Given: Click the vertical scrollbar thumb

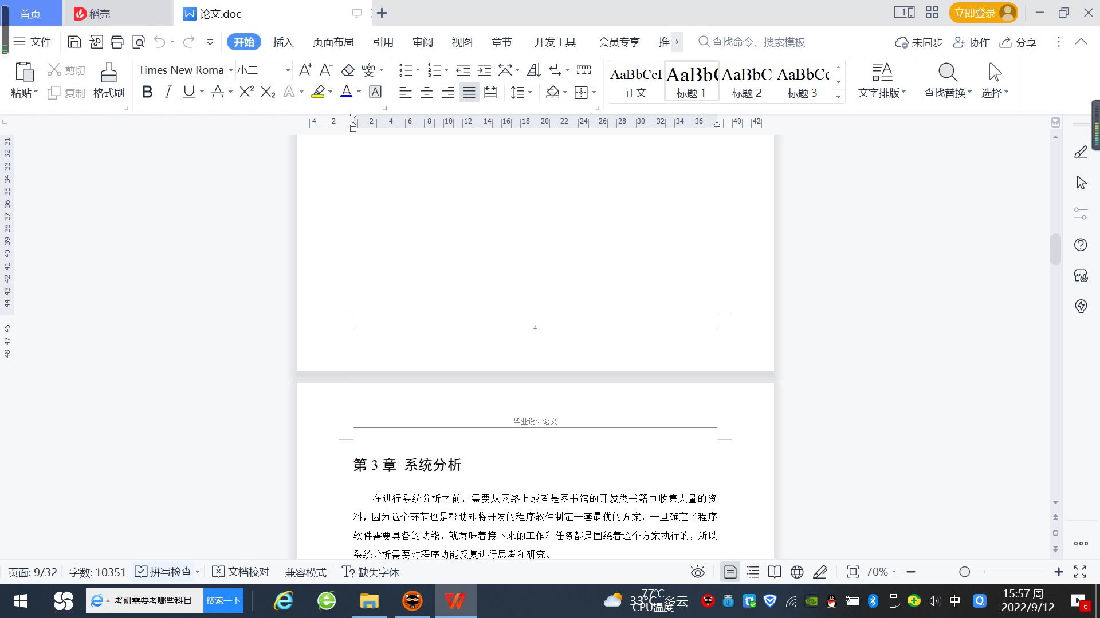Looking at the screenshot, I should pyautogui.click(x=1055, y=249).
